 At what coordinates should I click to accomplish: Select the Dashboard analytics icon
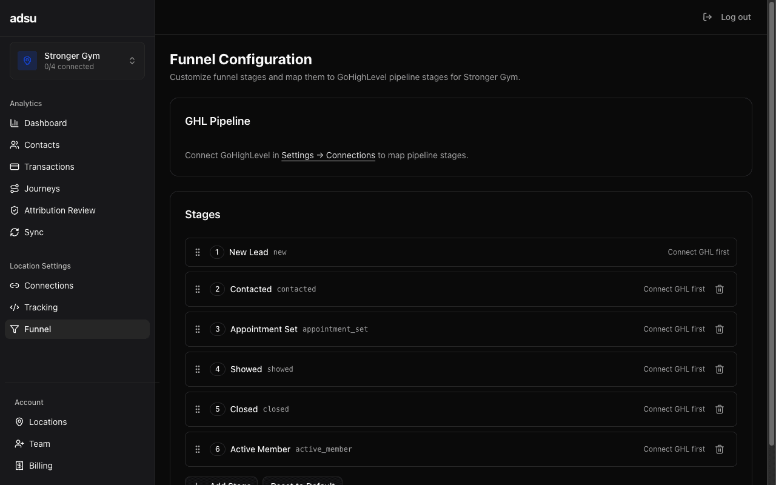pos(15,123)
